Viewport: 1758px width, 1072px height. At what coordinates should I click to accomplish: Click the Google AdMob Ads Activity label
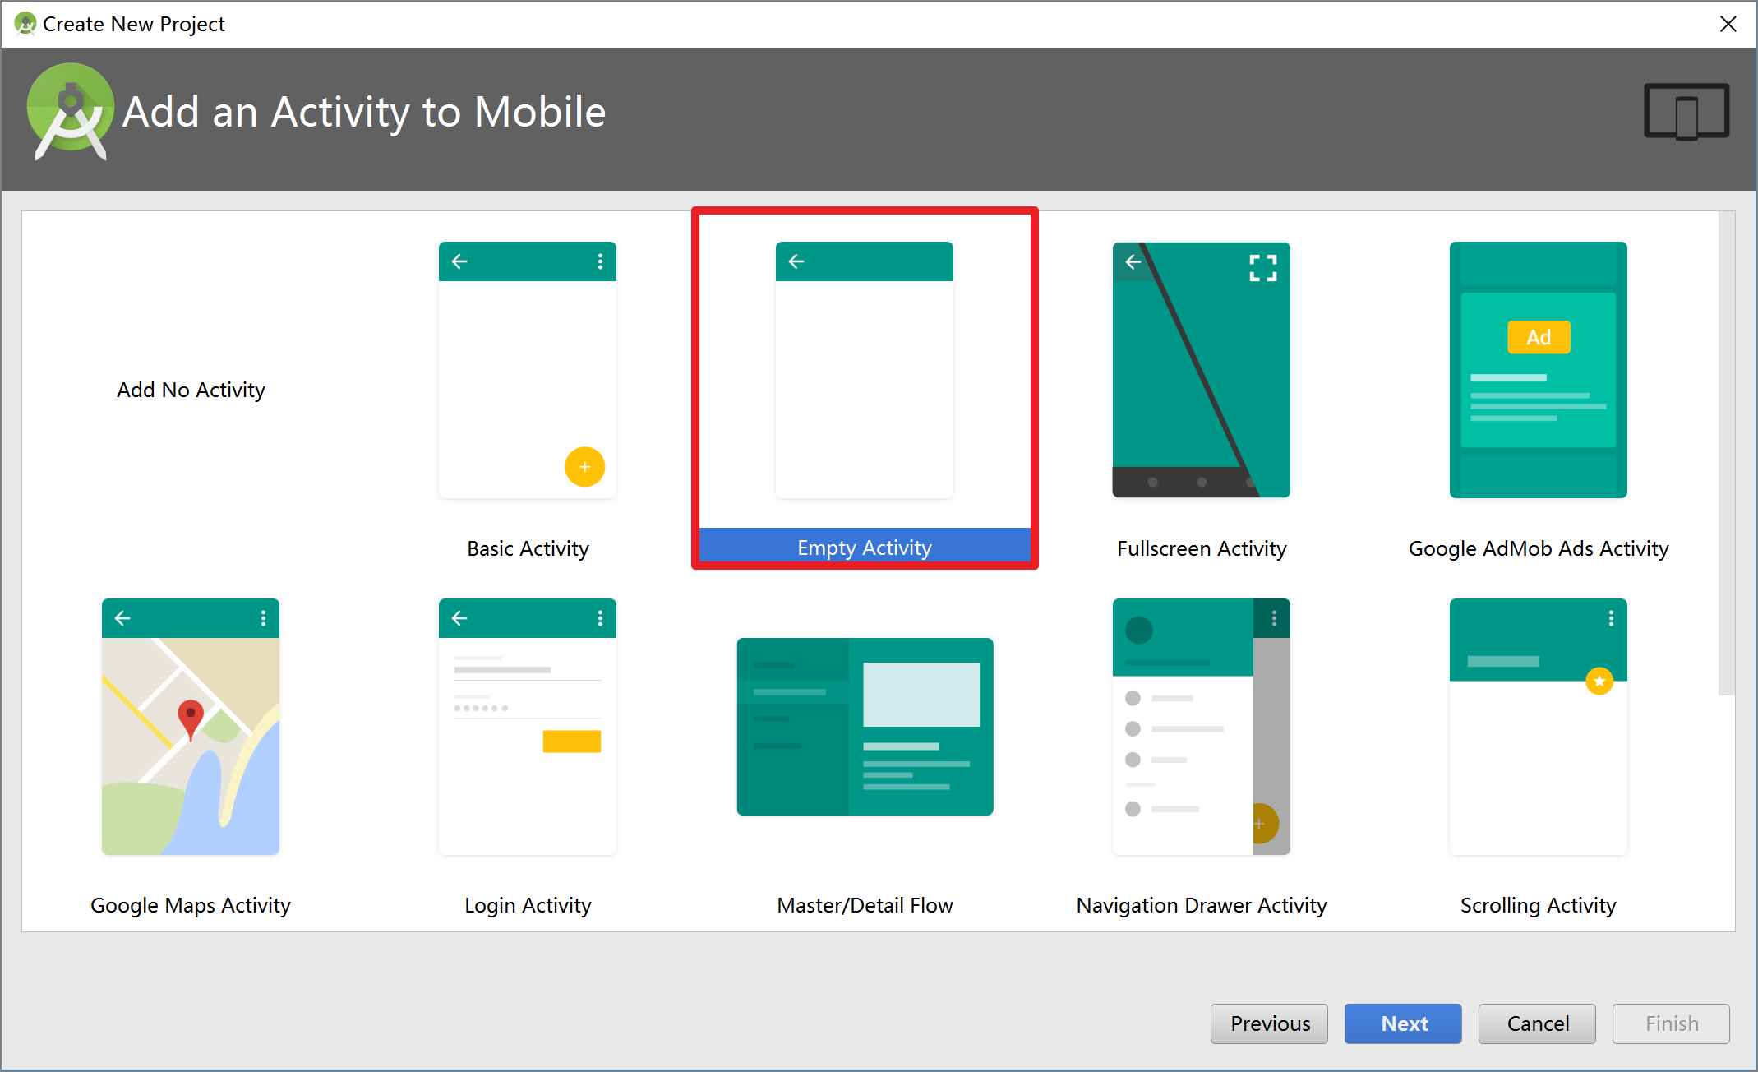click(1539, 548)
